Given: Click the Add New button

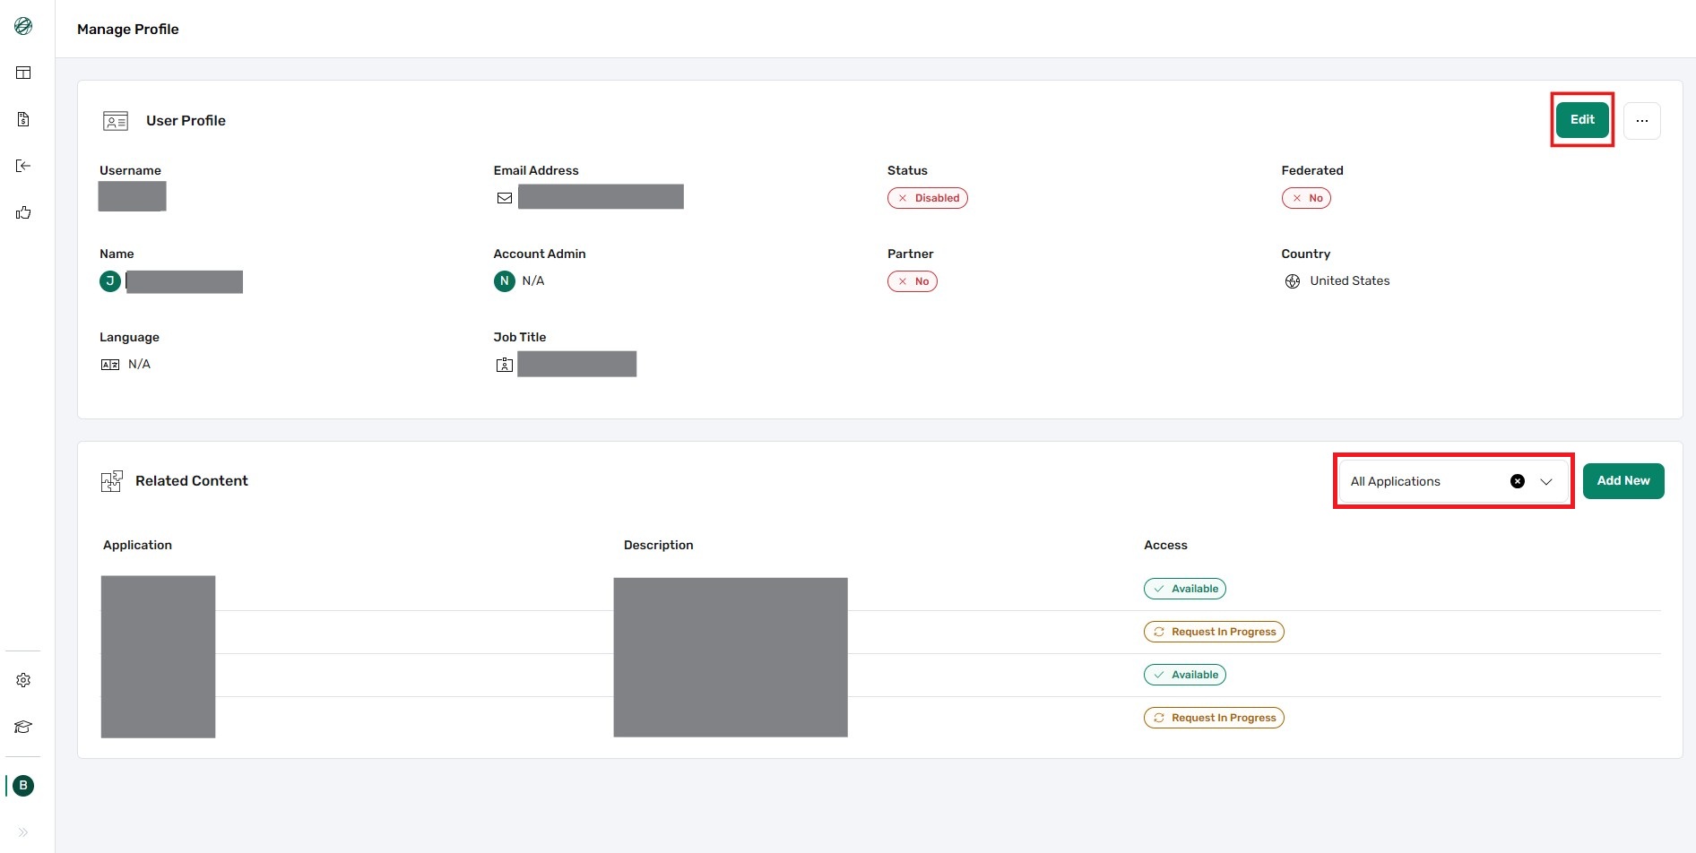Looking at the screenshot, I should pyautogui.click(x=1623, y=481).
